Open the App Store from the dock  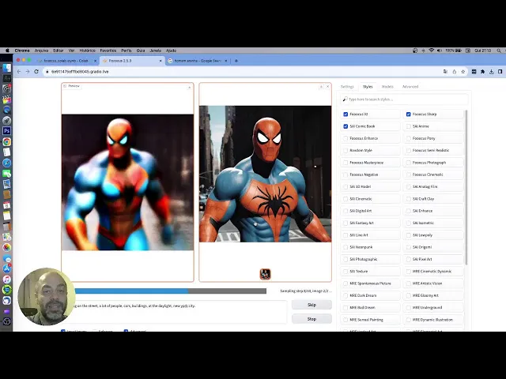pyautogui.click(x=7, y=268)
